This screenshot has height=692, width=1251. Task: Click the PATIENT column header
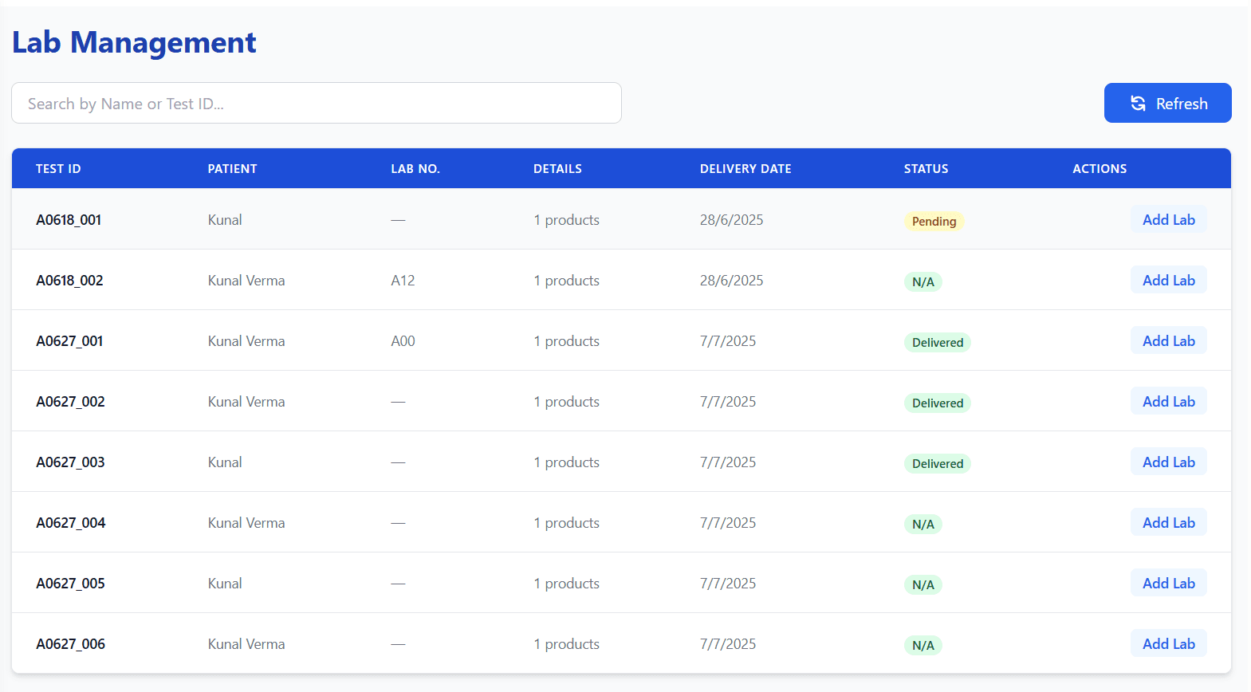232,169
